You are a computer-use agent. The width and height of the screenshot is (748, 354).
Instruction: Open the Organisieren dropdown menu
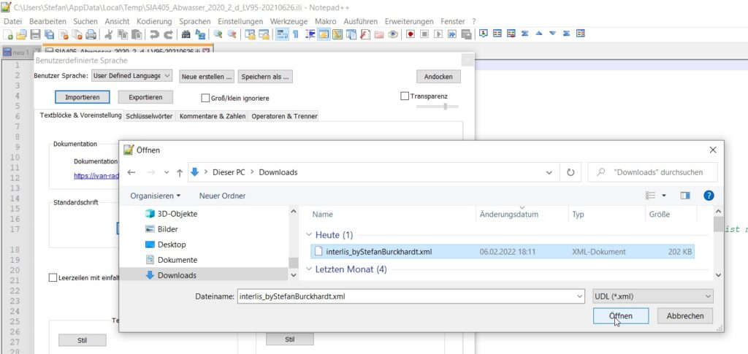(156, 196)
